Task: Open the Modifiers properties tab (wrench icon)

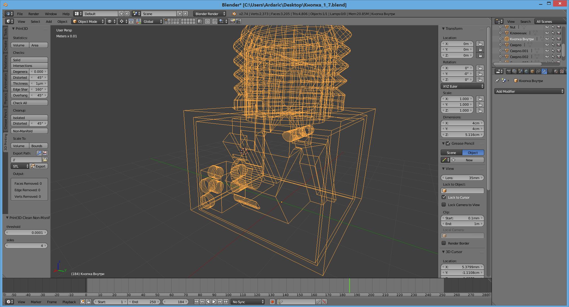Action: point(544,71)
